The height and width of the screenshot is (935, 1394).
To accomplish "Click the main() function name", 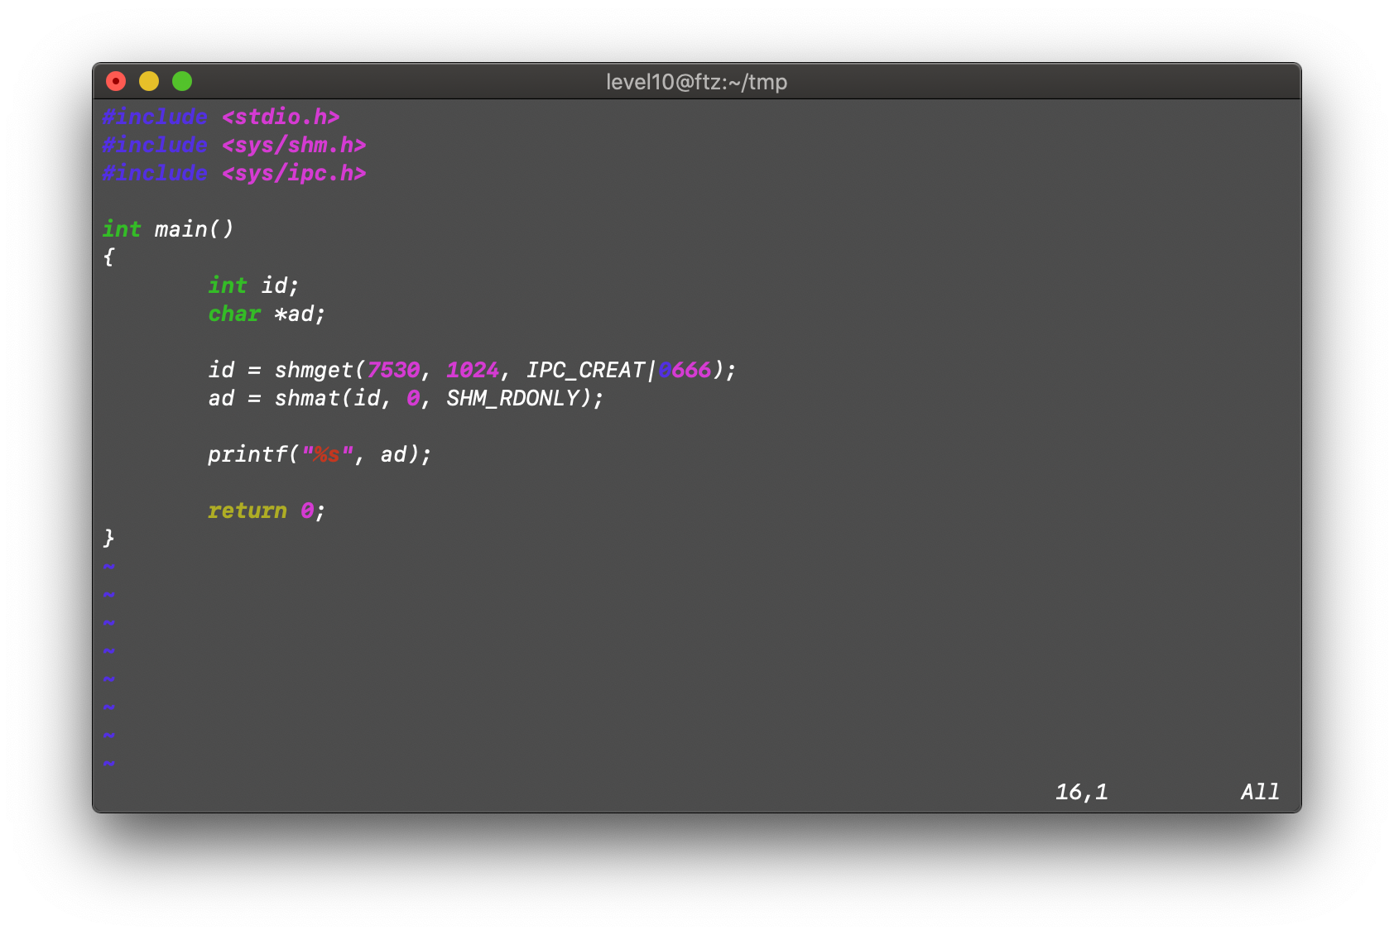I will tap(195, 229).
